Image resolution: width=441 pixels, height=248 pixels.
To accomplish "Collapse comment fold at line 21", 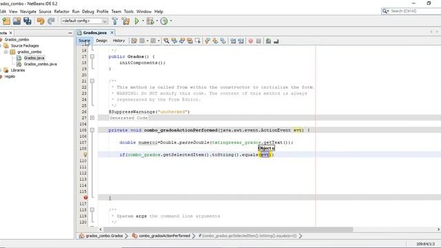I will [x=92, y=81].
